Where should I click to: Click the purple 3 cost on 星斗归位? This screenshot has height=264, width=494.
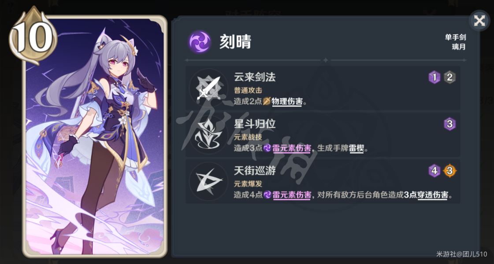pyautogui.click(x=449, y=124)
